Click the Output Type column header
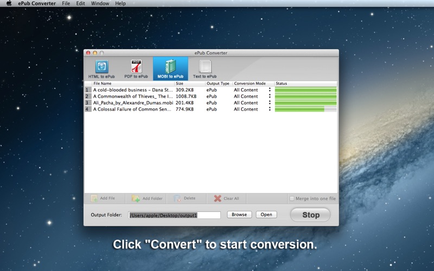This screenshot has height=271, width=434. click(x=219, y=83)
